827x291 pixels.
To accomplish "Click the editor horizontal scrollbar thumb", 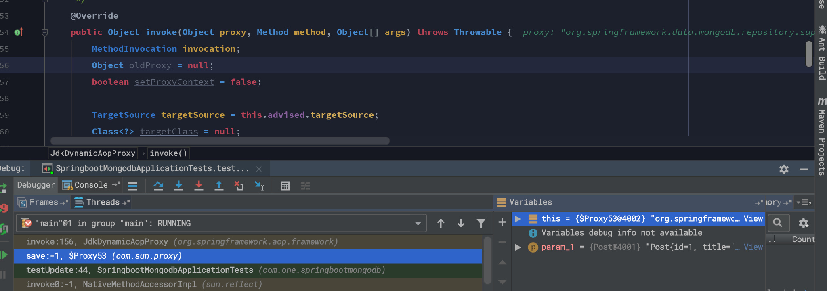I will [x=220, y=141].
